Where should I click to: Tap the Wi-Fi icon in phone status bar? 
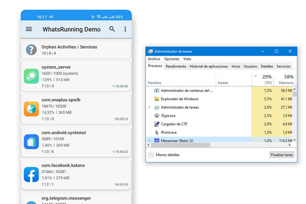click(99, 17)
